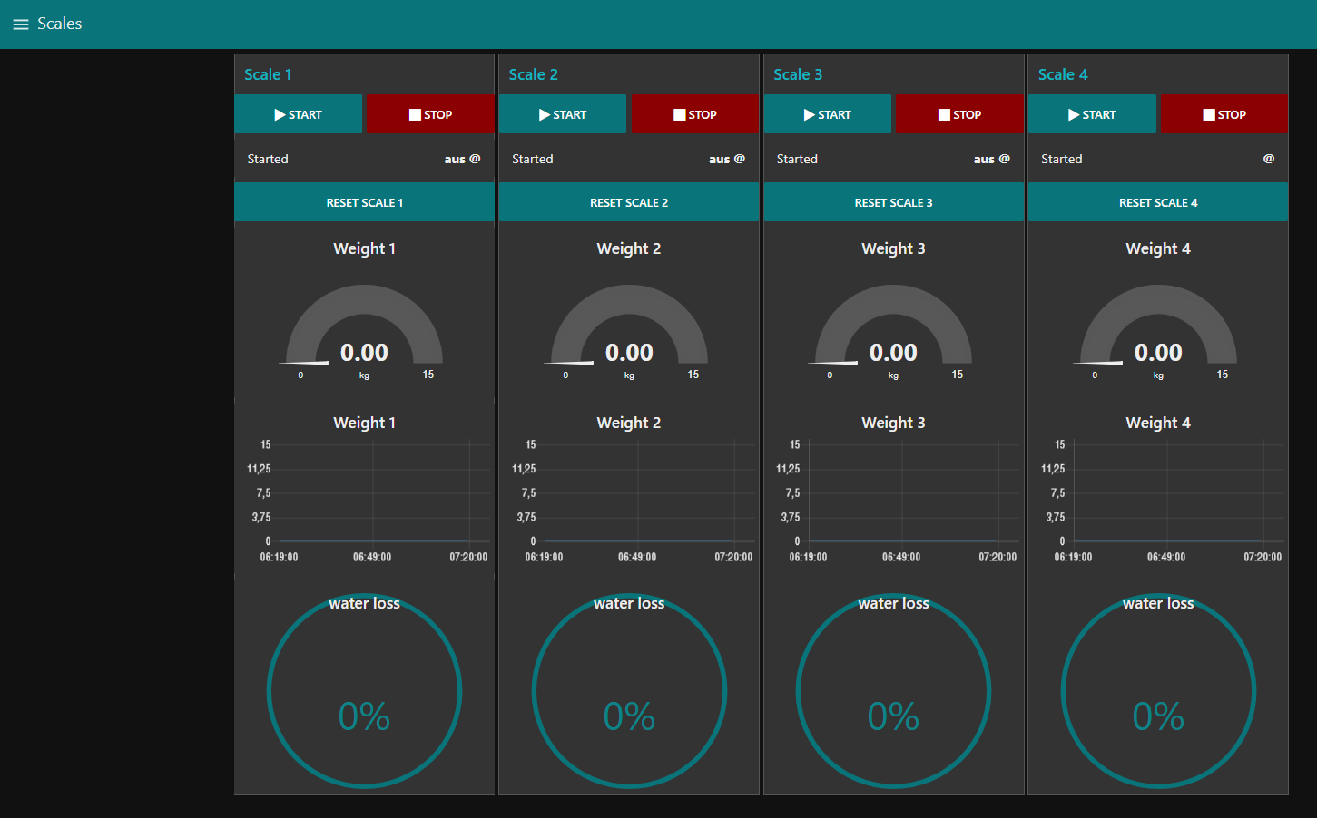The width and height of the screenshot is (1317, 818).
Task: Click the 06:49:00 label on Weight 1 chart
Action: tap(372, 557)
